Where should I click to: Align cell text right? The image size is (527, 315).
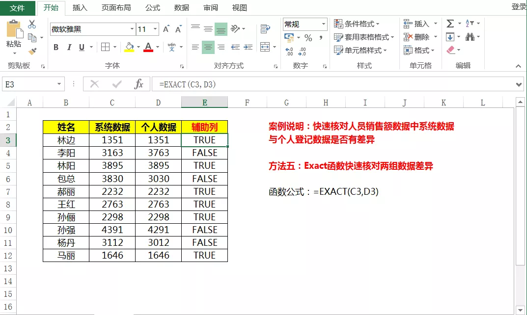pos(221,47)
